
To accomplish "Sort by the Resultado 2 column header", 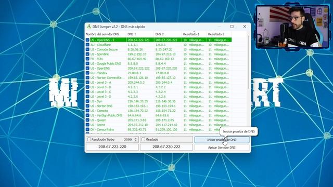I will (x=219, y=34).
